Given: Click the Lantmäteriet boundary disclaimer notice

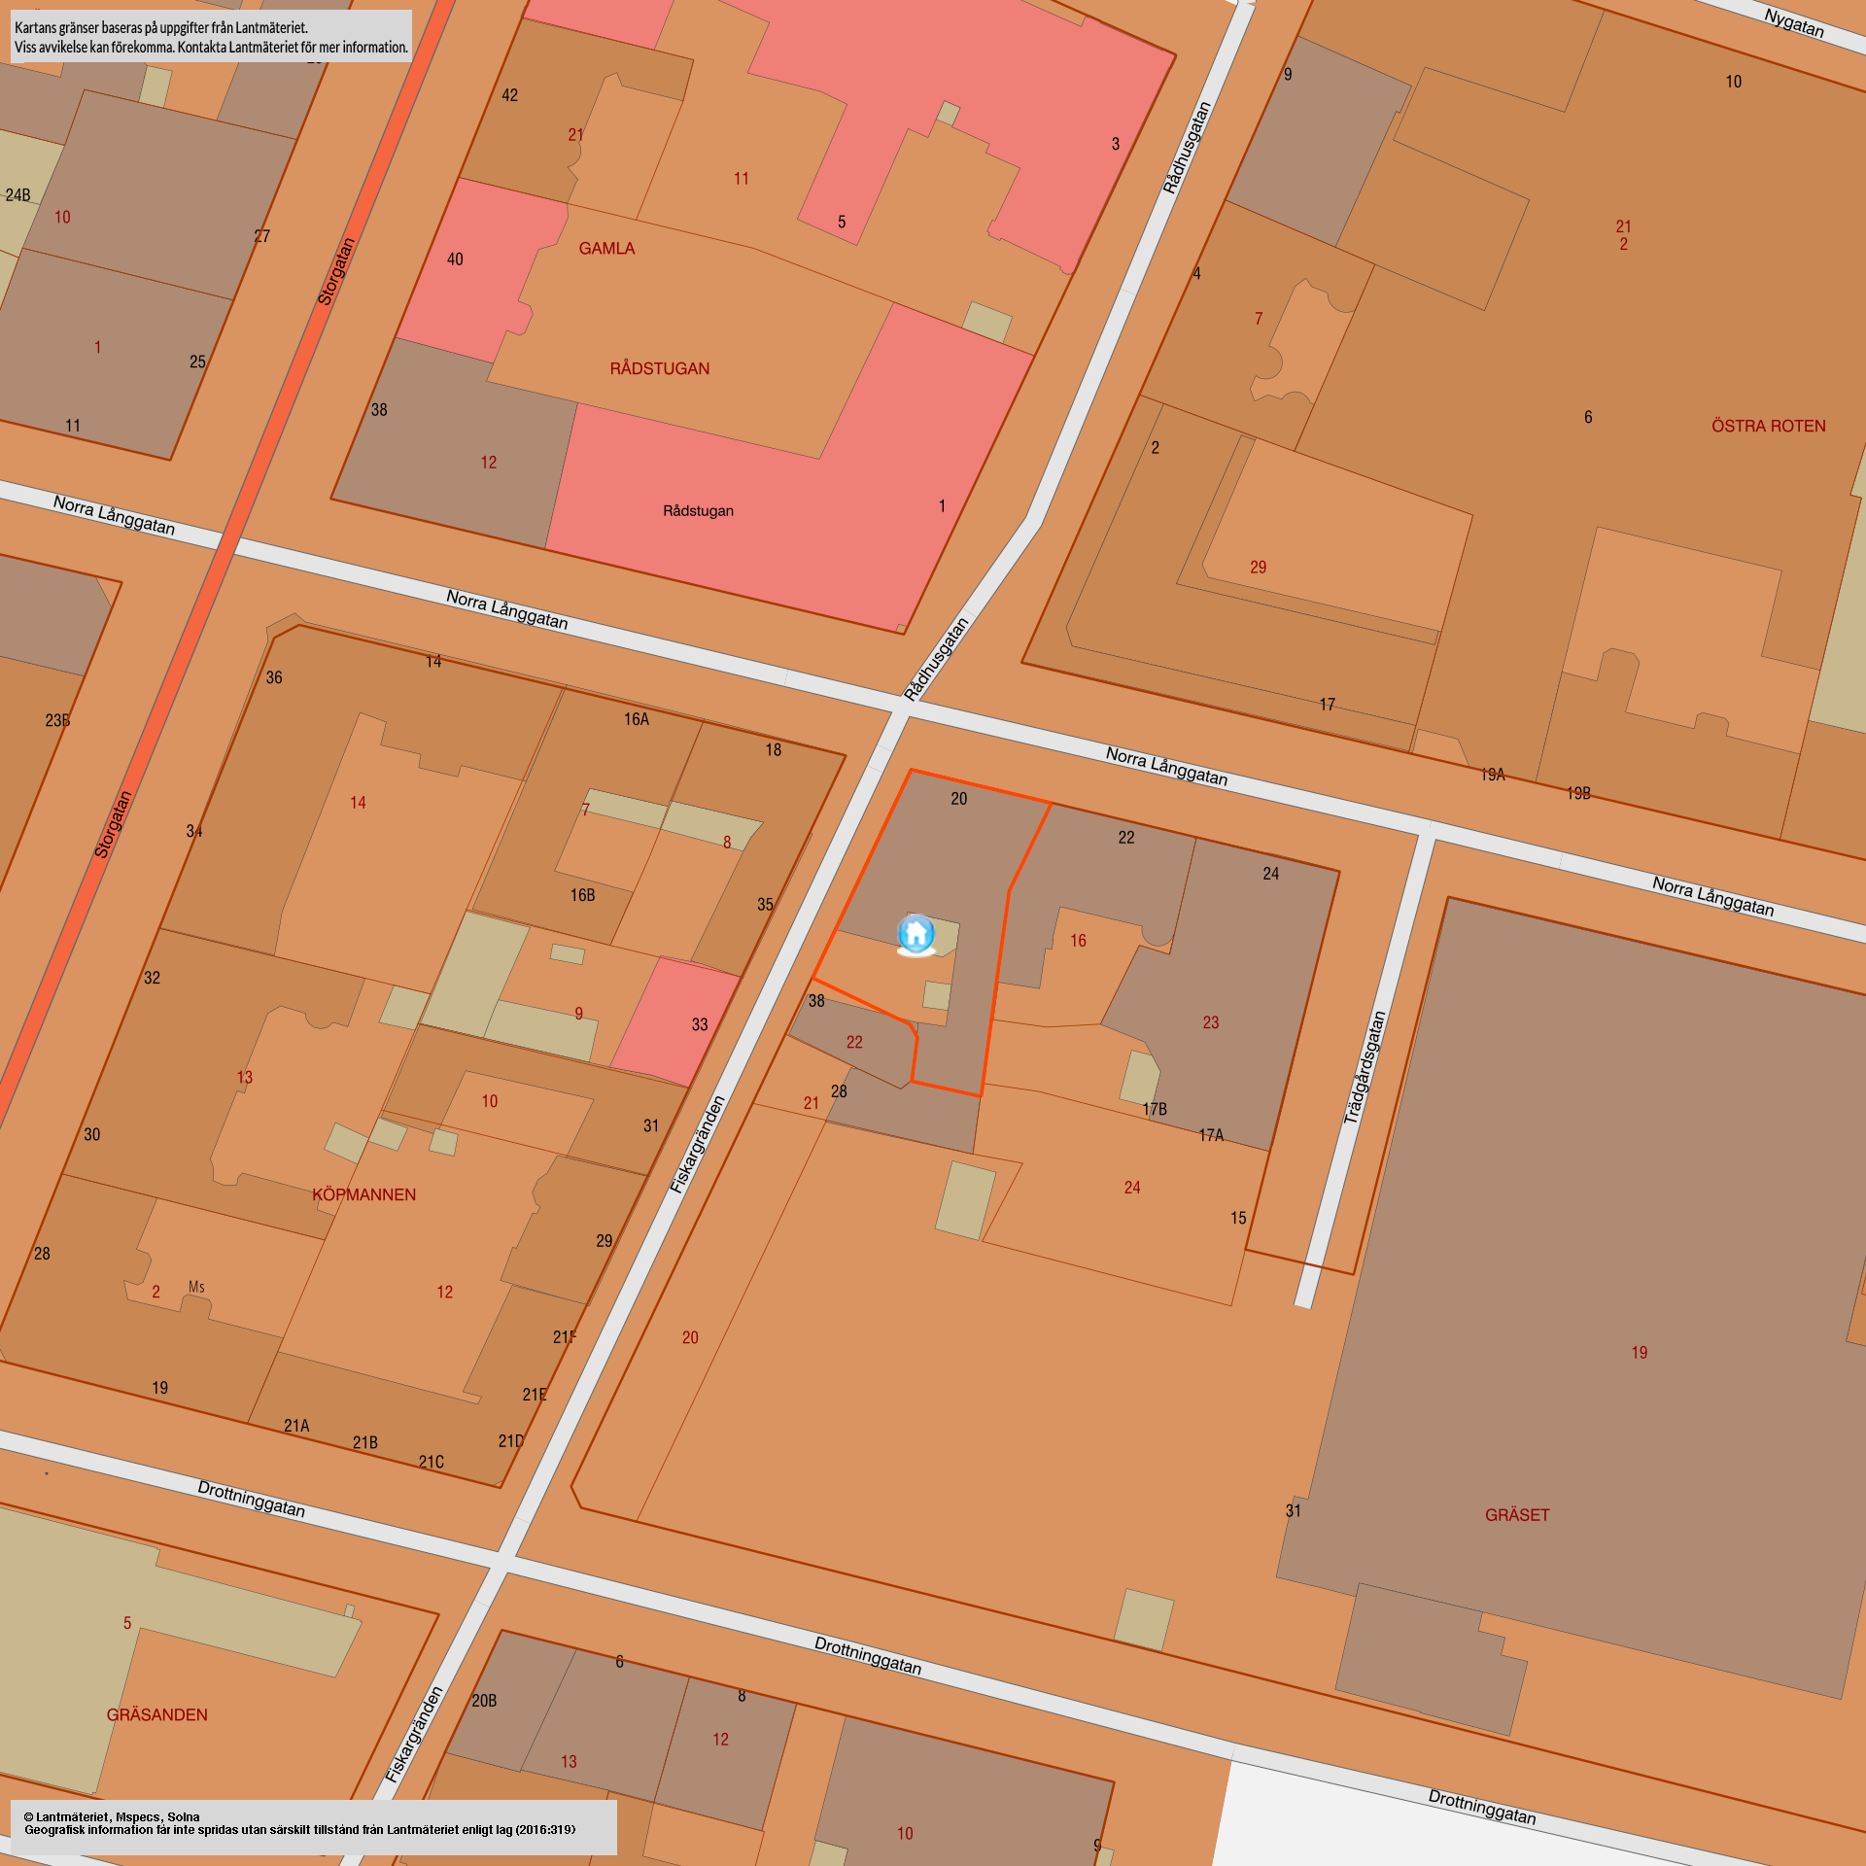Looking at the screenshot, I should click(x=211, y=37).
